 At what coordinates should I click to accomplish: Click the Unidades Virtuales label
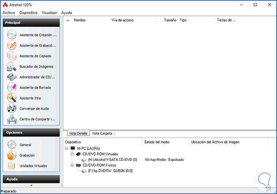pyautogui.click(x=33, y=166)
